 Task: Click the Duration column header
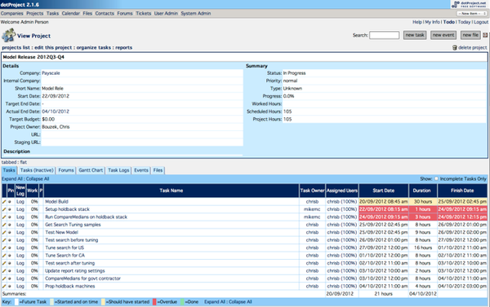[421, 191]
